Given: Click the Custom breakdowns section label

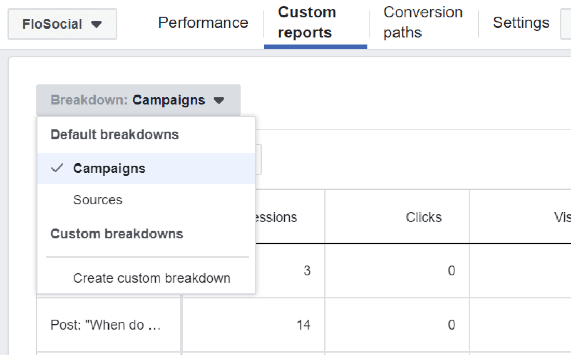Looking at the screenshot, I should pyautogui.click(x=116, y=234).
